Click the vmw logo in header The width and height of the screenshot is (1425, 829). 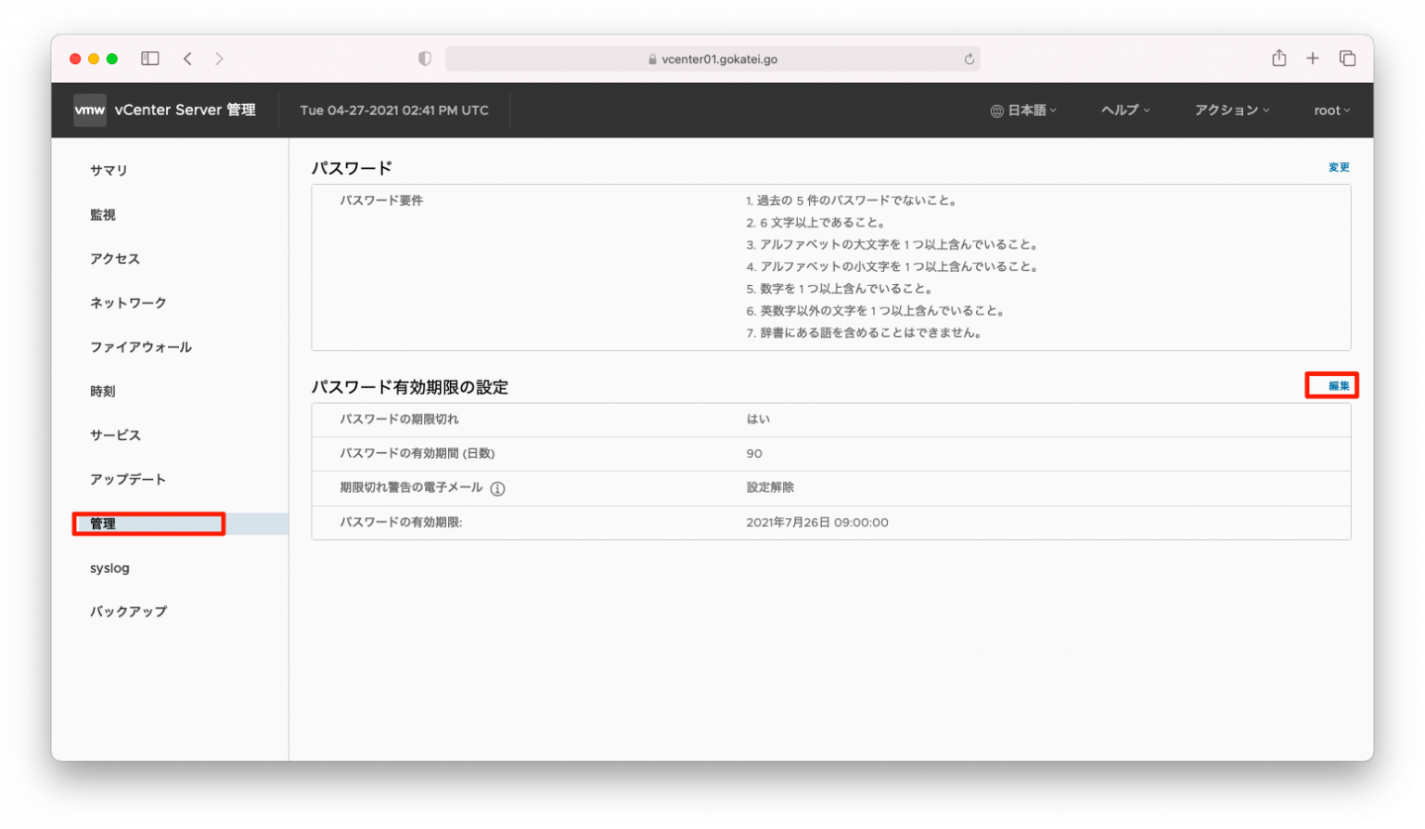(x=90, y=110)
